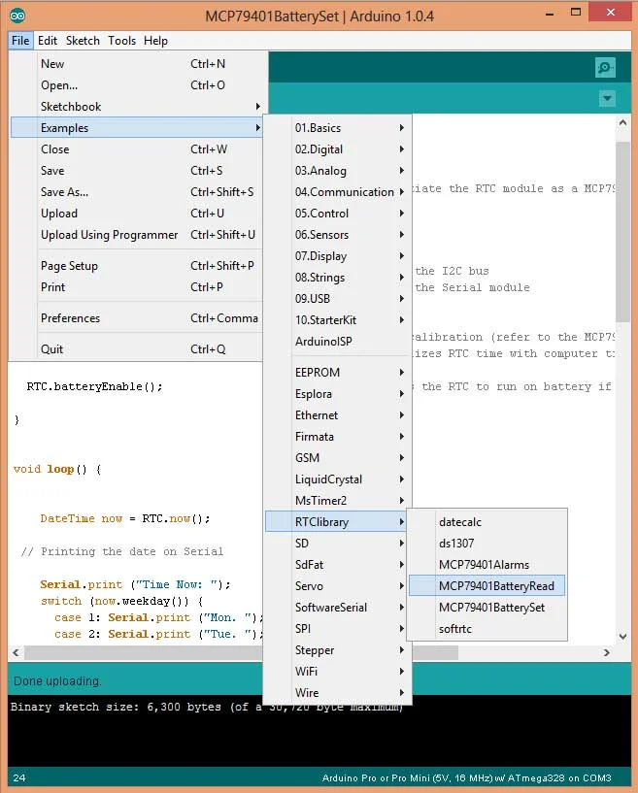Image resolution: width=638 pixels, height=793 pixels.
Task: Choose Upload from the File menu
Action: click(137, 213)
